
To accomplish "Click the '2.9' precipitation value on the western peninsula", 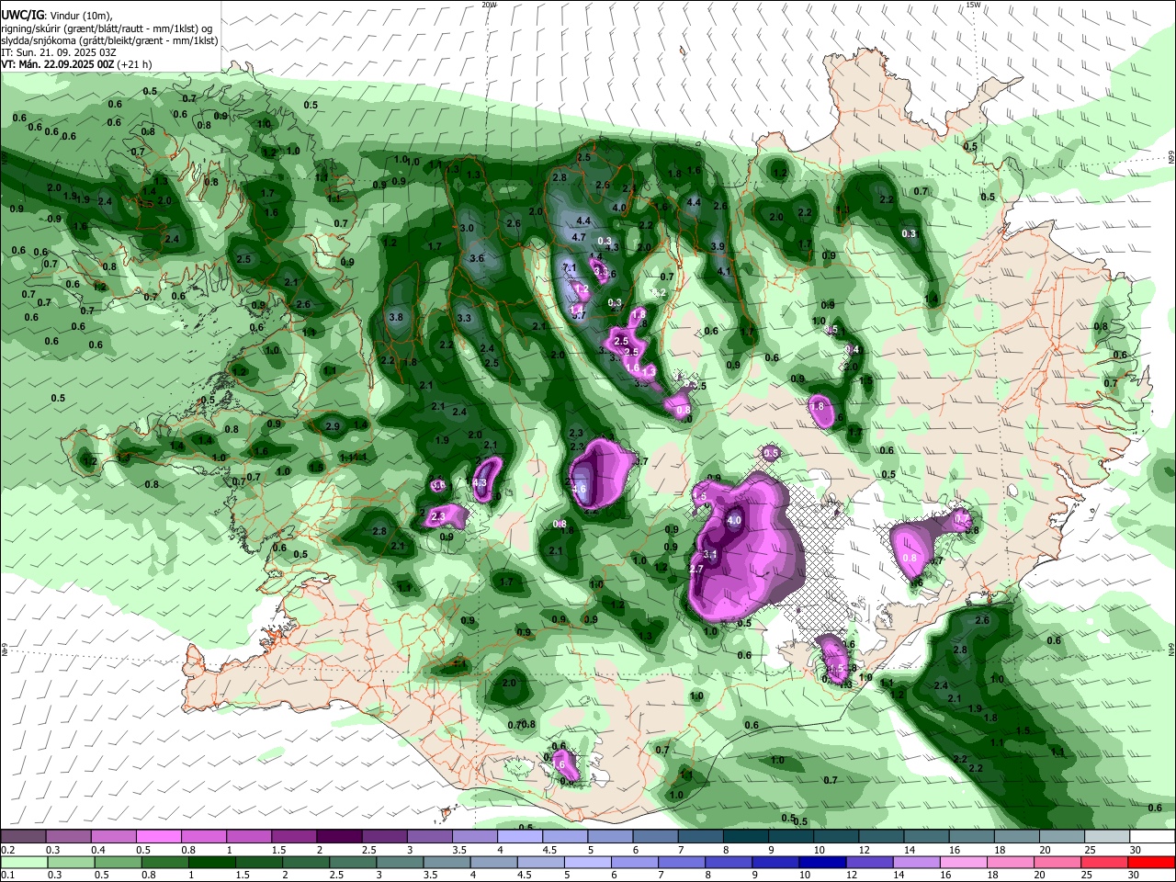I will coord(333,426).
